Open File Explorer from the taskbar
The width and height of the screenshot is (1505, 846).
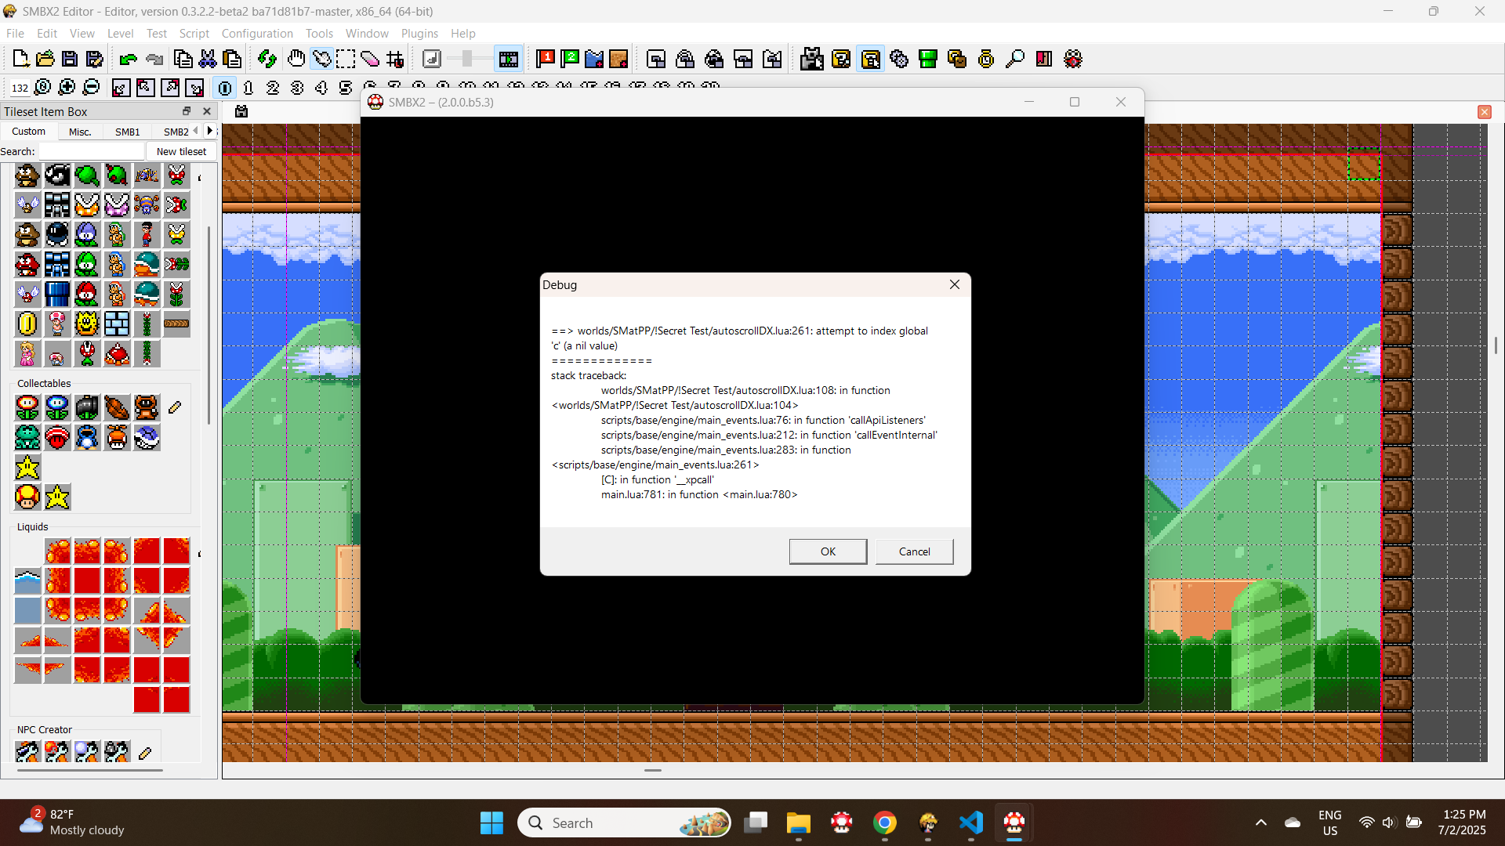pos(799,822)
